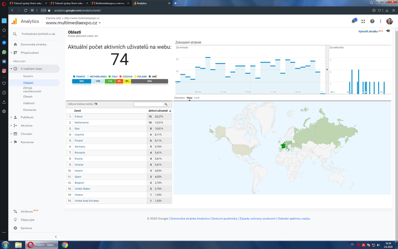Expand the Konverze section at bottom
398x249 pixels.
pyautogui.click(x=11, y=142)
